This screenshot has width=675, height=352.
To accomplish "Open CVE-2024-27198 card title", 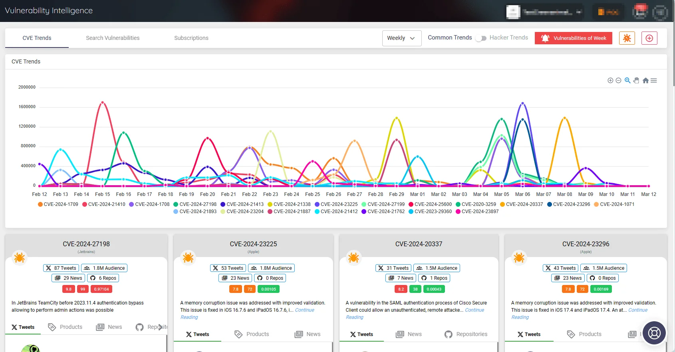I will click(86, 244).
